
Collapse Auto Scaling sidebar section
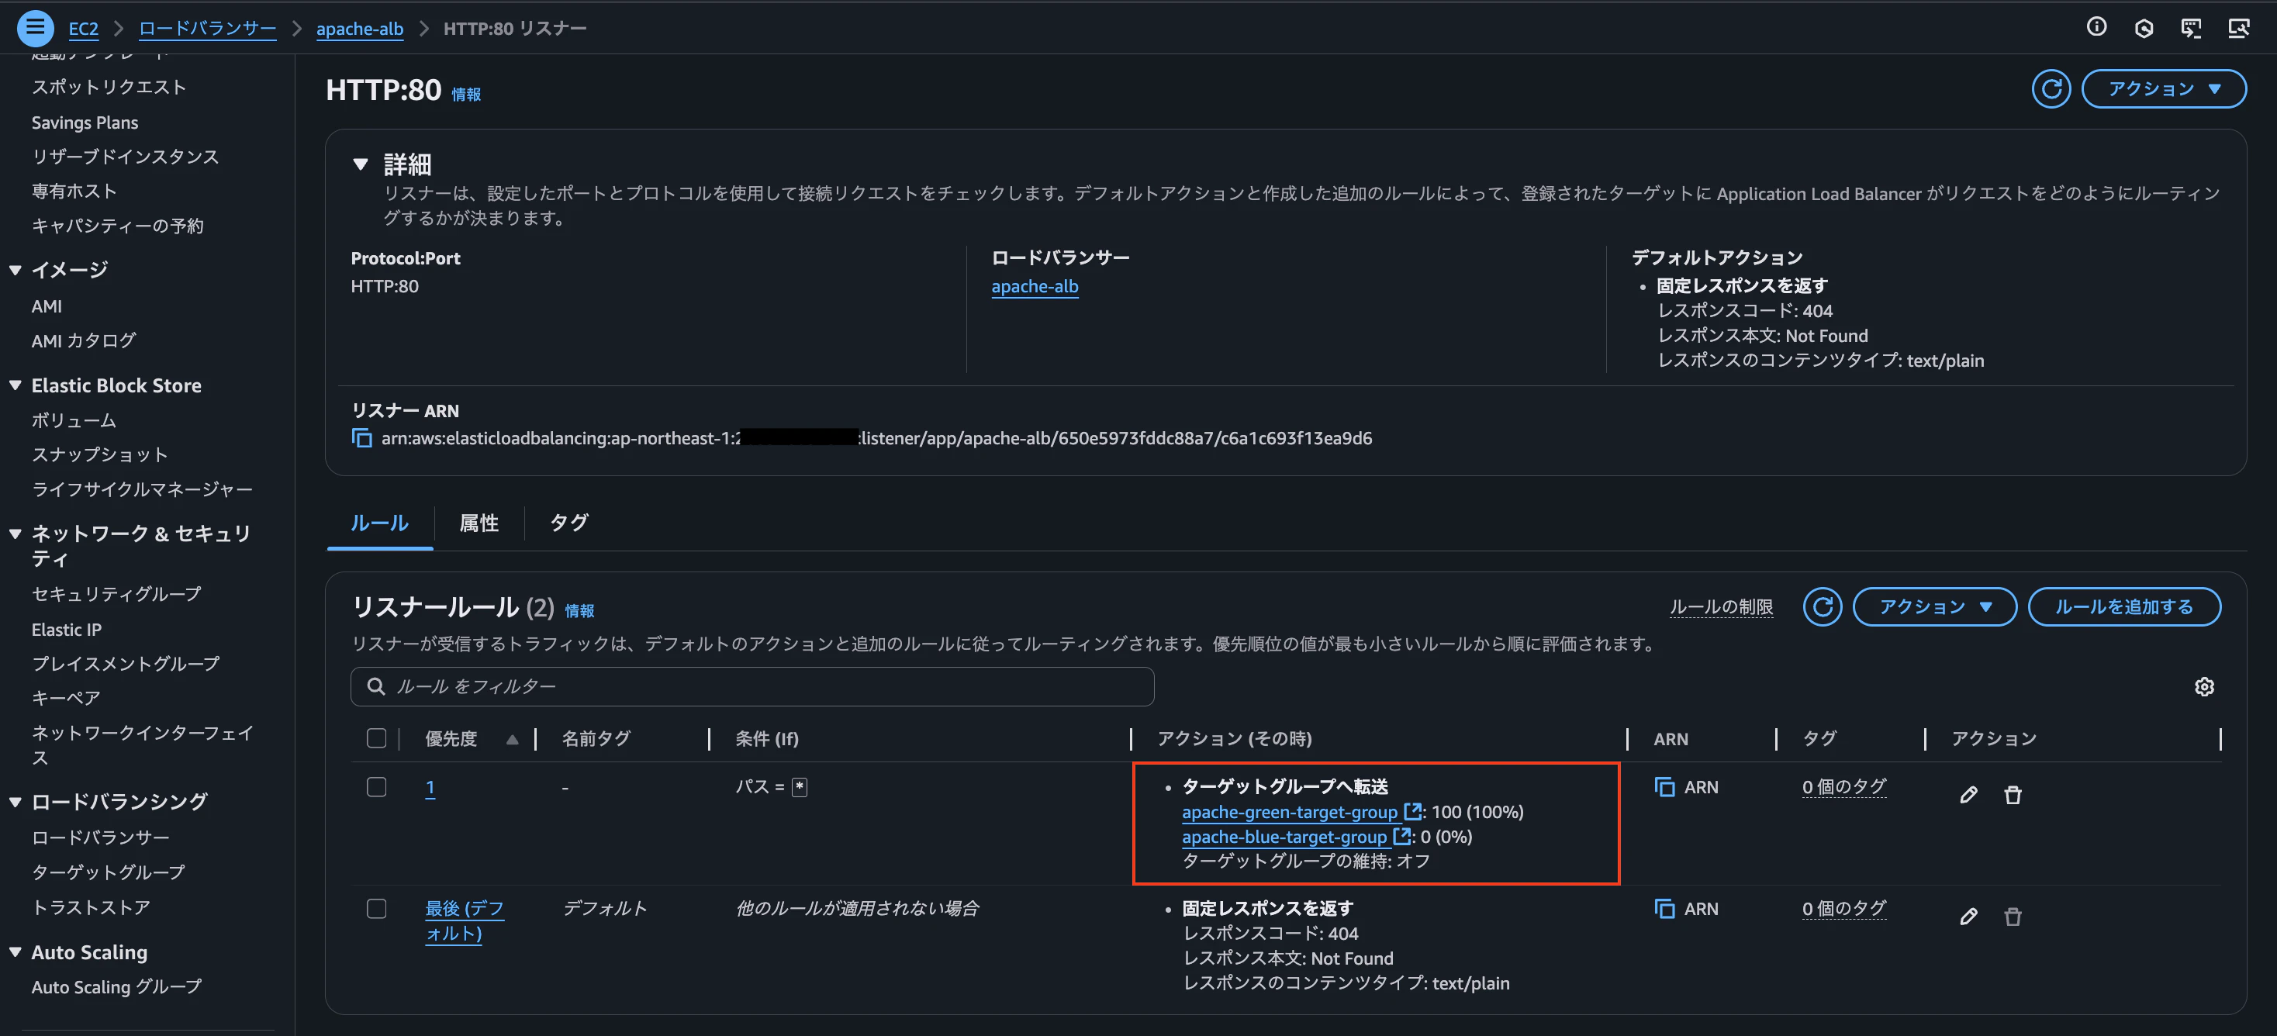coord(15,952)
